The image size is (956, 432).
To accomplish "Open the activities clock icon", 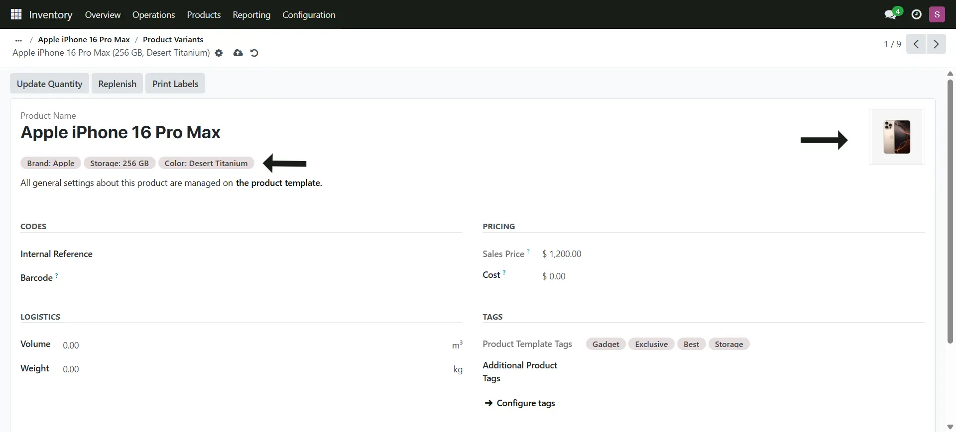I will [x=916, y=14].
